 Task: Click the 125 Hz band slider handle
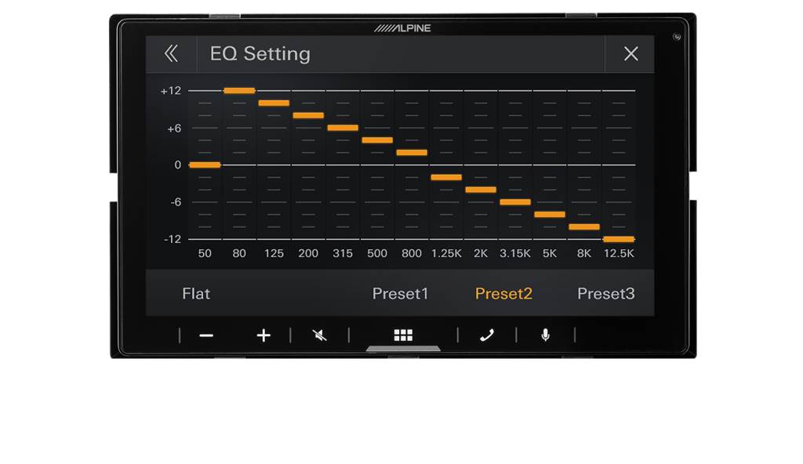coord(274,103)
